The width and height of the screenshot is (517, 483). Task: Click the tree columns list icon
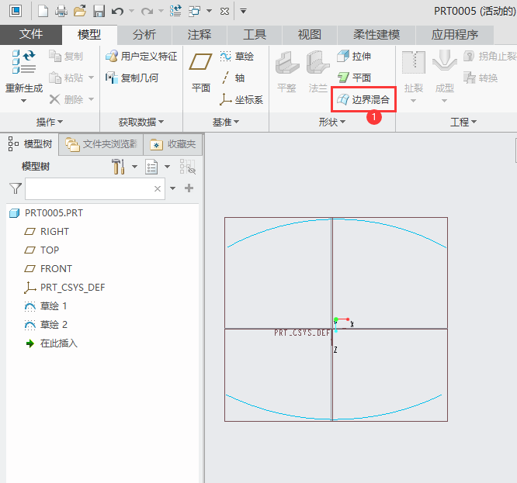click(x=151, y=167)
